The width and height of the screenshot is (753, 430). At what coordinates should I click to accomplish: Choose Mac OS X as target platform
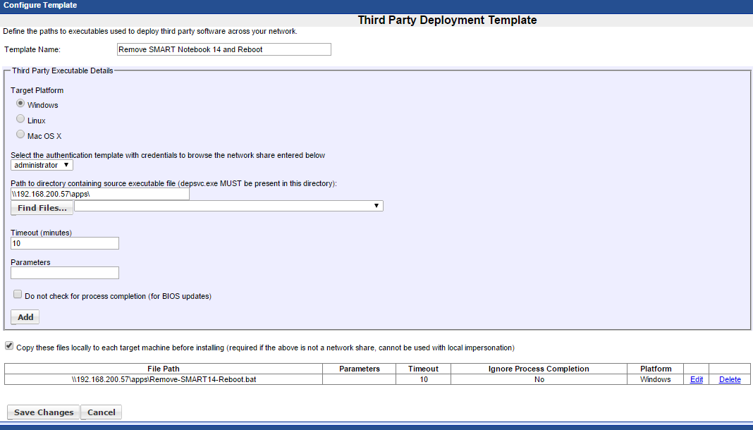point(20,135)
